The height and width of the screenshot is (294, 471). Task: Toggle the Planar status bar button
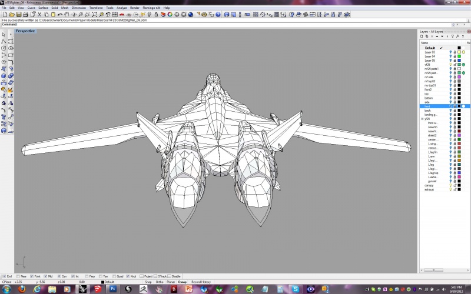pos(171,282)
